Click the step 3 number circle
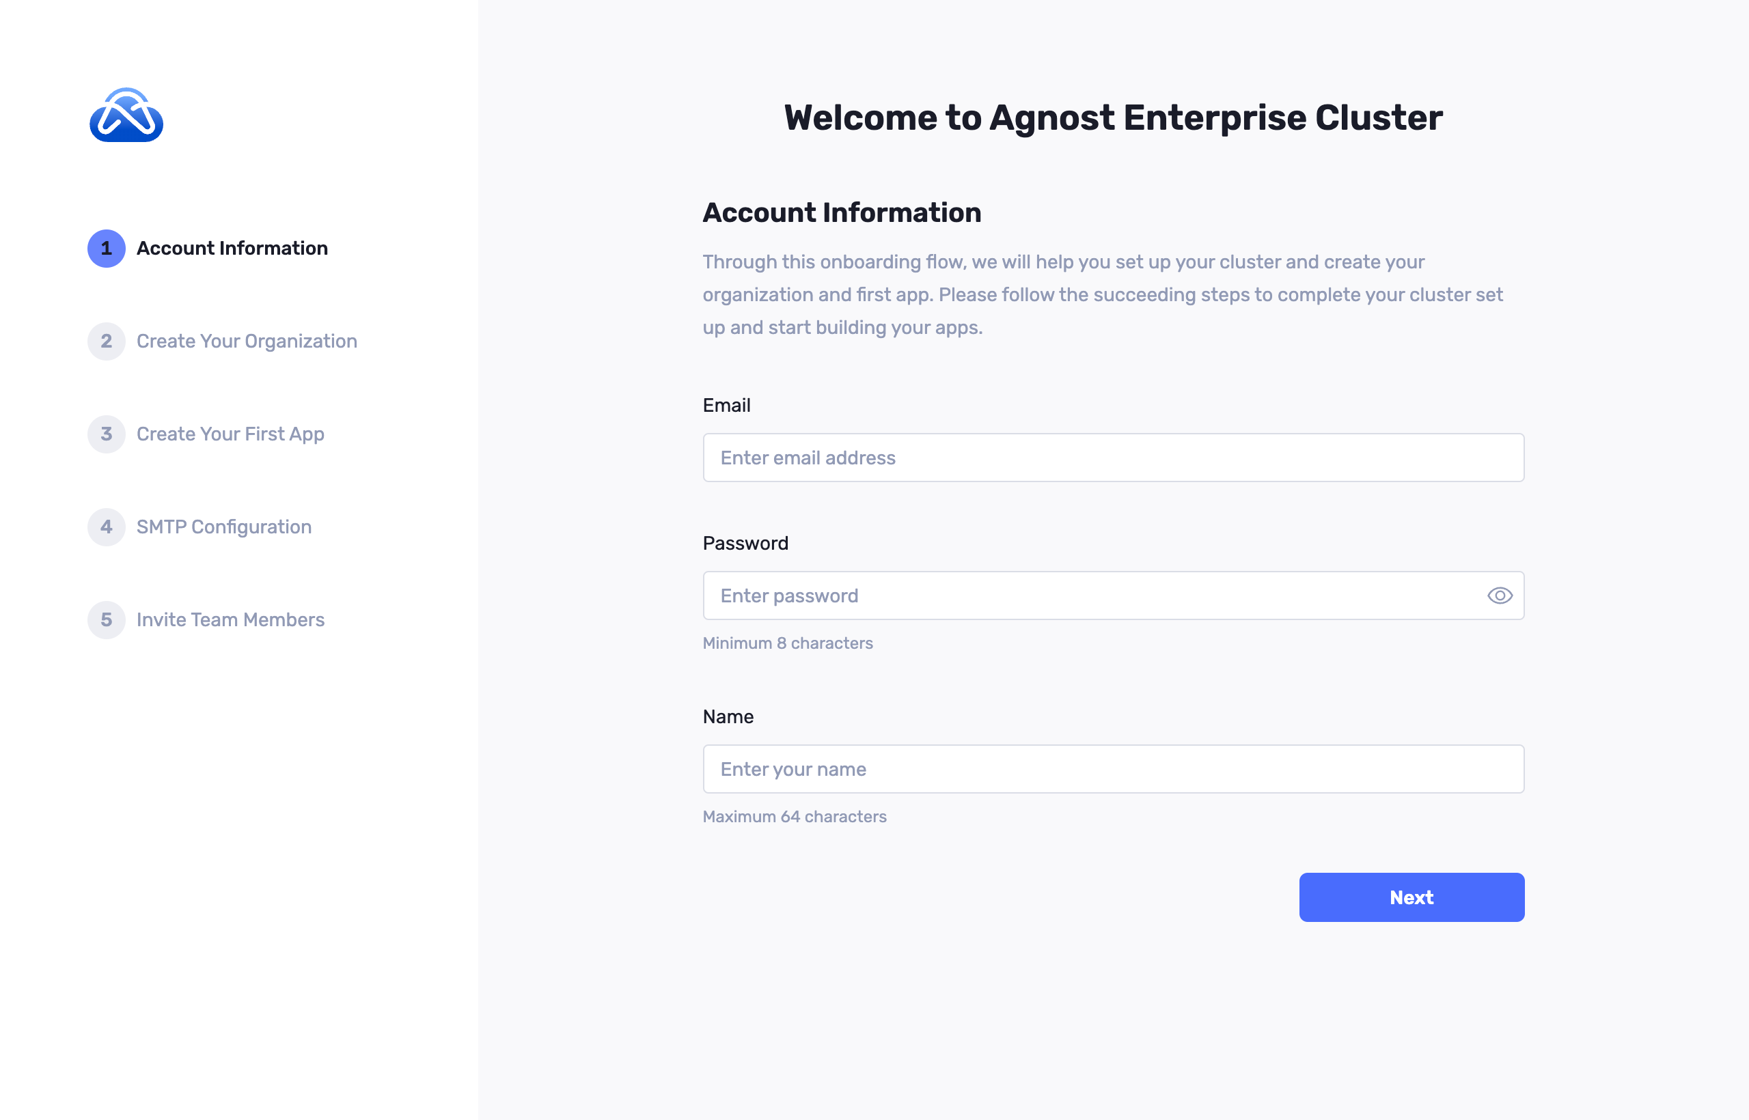This screenshot has width=1749, height=1120. tap(106, 434)
